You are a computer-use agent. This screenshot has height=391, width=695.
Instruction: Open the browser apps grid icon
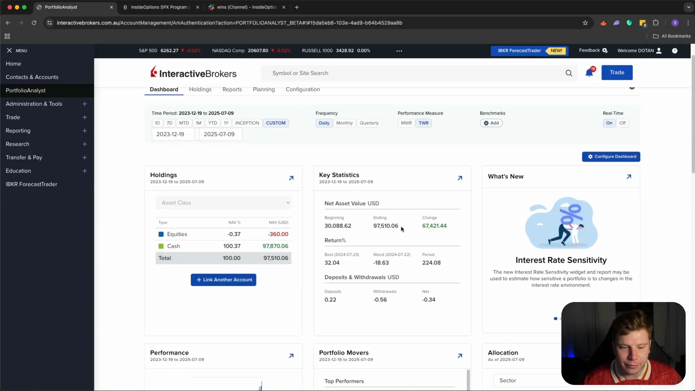7,36
